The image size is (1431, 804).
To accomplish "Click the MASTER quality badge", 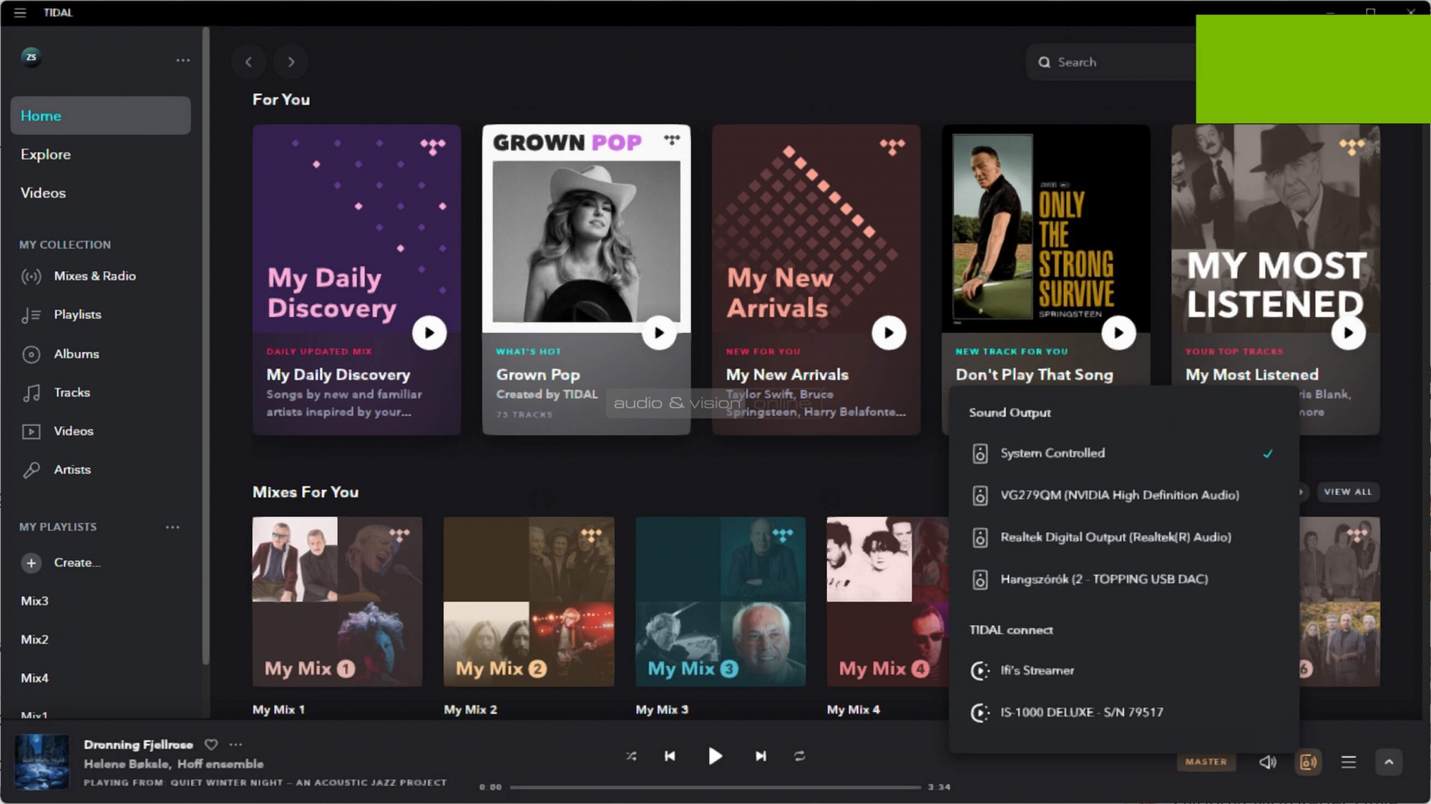I will coord(1206,762).
